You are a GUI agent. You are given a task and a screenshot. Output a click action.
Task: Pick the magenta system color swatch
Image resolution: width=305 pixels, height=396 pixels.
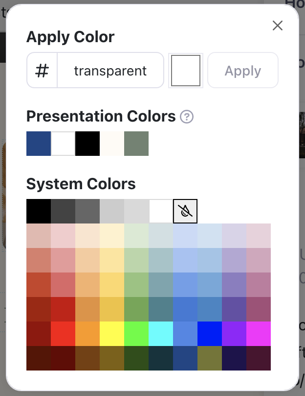259,334
